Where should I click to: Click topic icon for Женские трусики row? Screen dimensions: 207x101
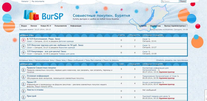click(24, 46)
